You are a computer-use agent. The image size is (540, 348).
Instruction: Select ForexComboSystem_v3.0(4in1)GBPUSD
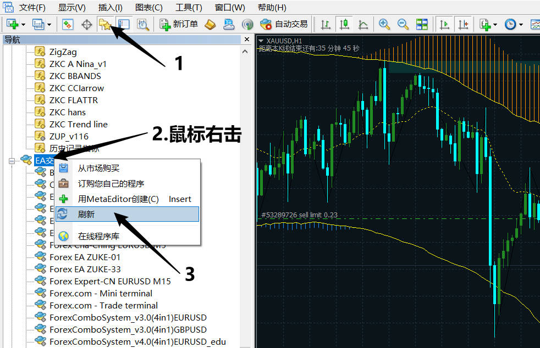coord(128,329)
